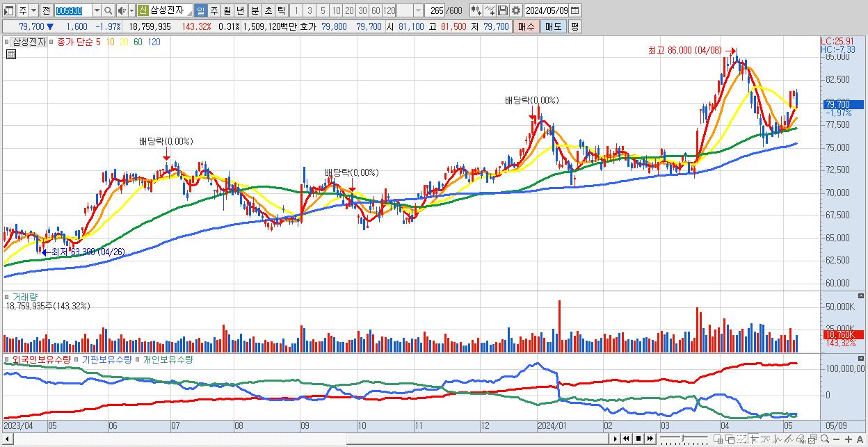
Task: Open chart settings gear icon
Action: pyautogui.click(x=516, y=10)
